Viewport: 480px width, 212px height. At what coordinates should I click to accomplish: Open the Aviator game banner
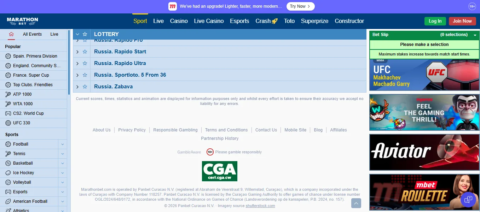(x=424, y=152)
